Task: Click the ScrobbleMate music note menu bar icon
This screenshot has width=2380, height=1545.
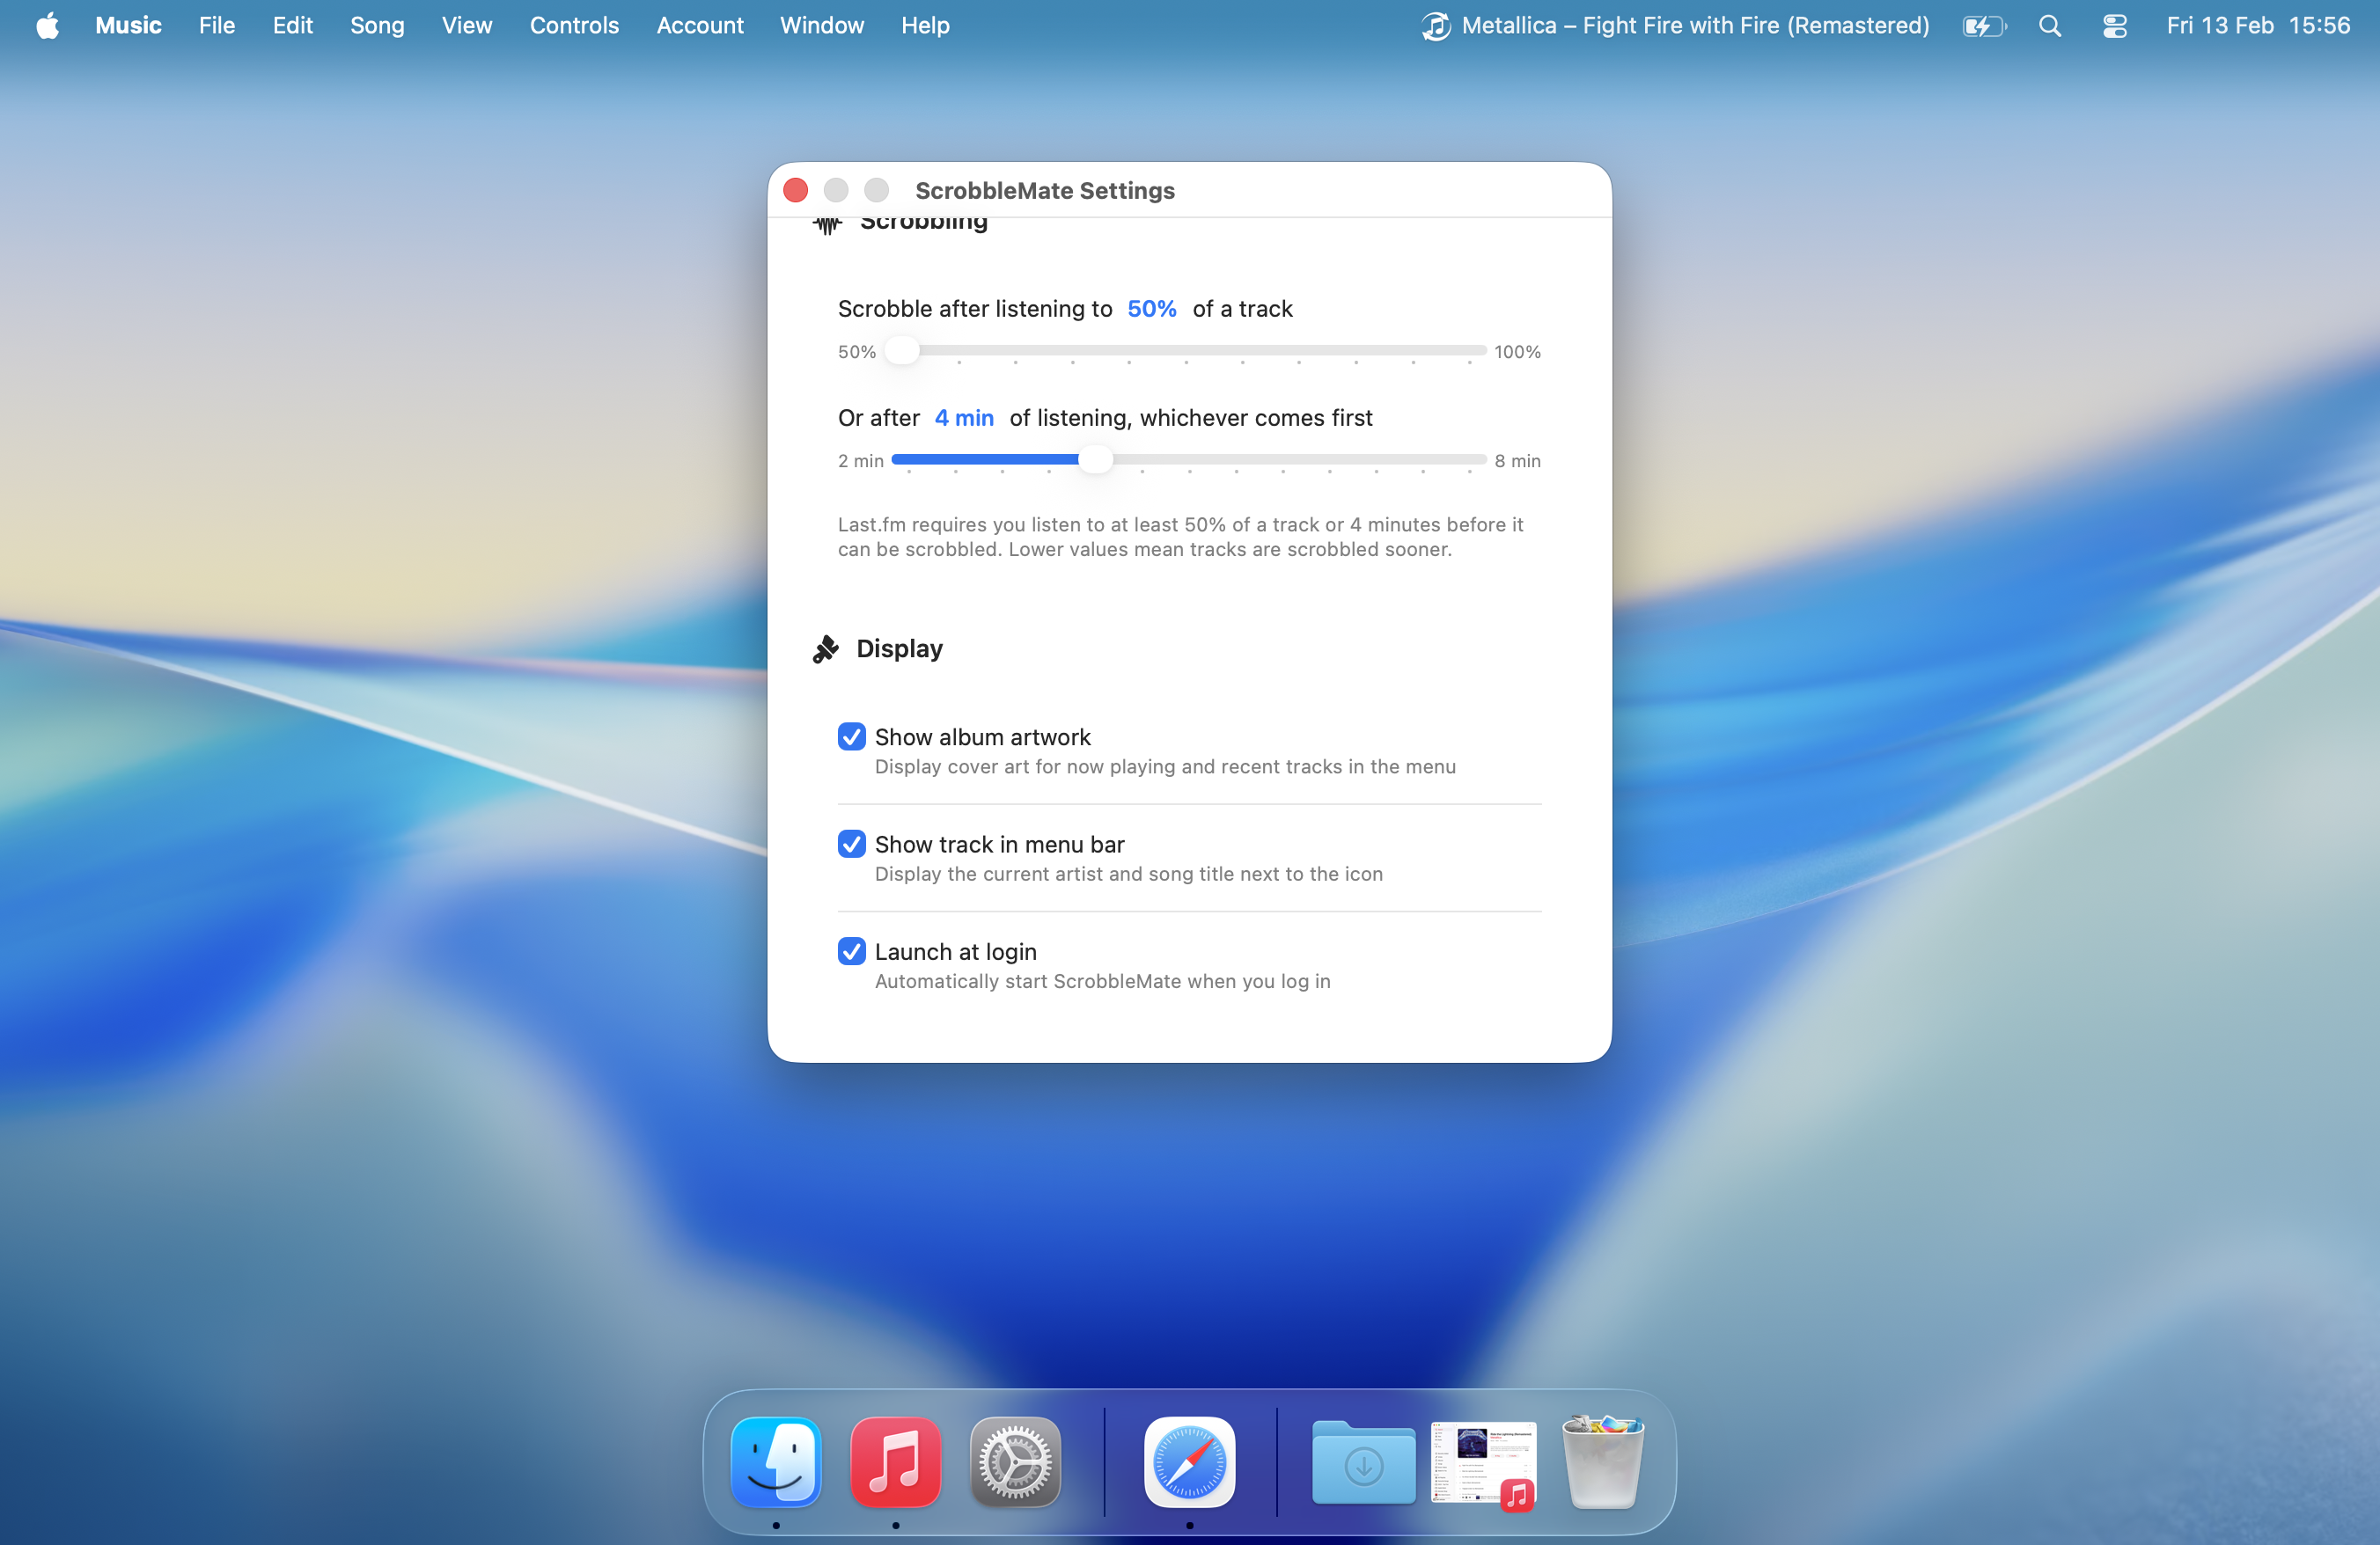Action: point(1434,25)
